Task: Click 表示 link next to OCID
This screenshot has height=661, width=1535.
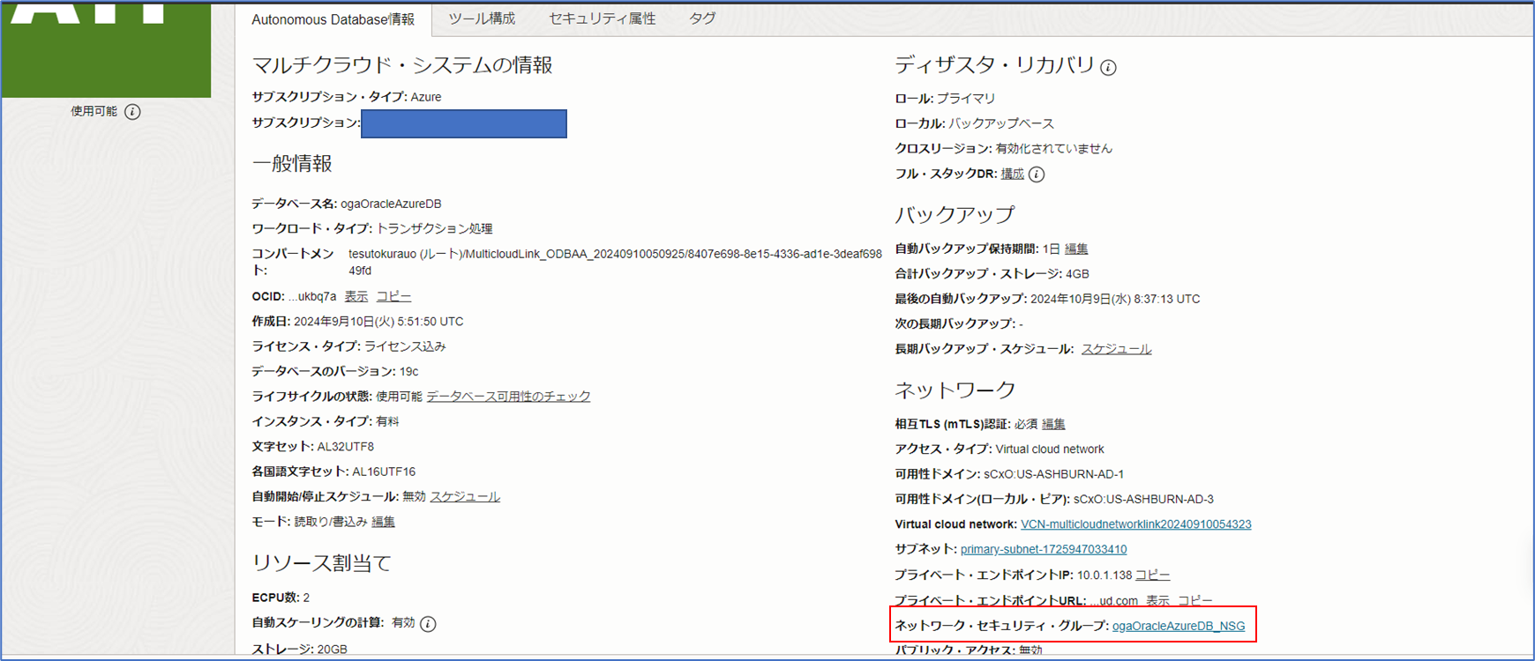Action: pyautogui.click(x=356, y=296)
